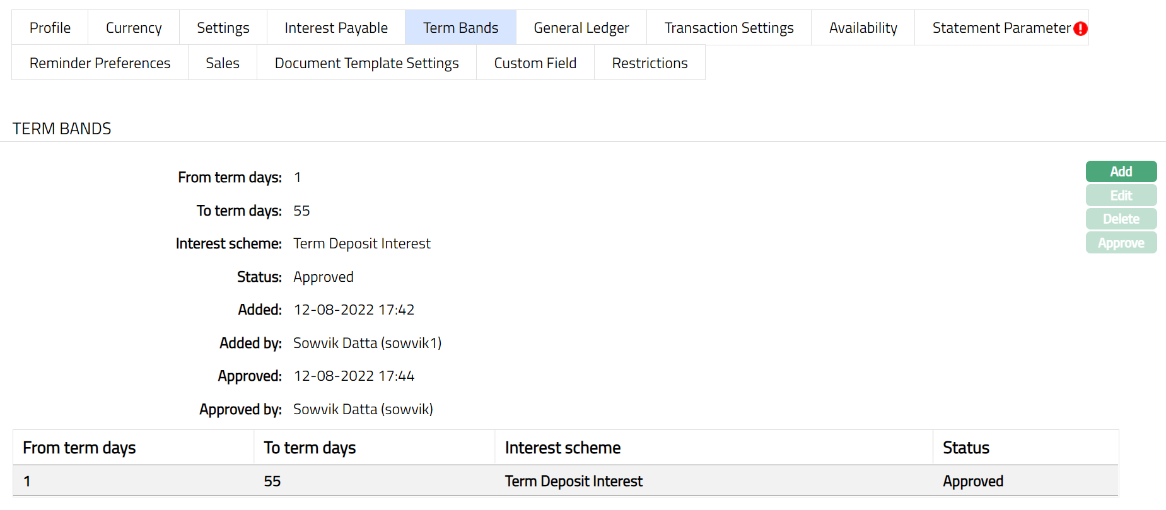
Task: Open Document Template Settings tab
Action: [x=366, y=63]
